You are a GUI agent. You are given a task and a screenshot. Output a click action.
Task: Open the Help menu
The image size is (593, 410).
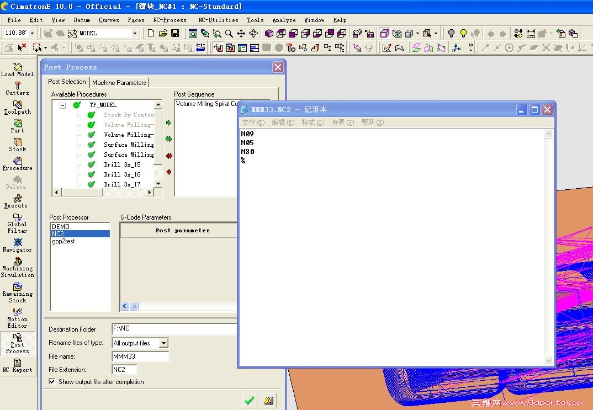(340, 20)
